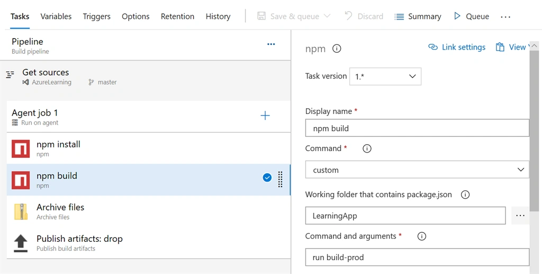Click the Display name field
Viewport: 542px width, 274px height.
[417, 128]
